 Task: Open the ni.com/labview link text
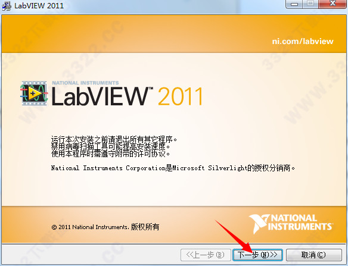pyautogui.click(x=303, y=41)
